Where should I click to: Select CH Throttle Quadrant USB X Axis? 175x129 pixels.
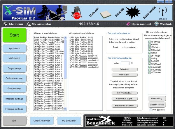pos(49,83)
